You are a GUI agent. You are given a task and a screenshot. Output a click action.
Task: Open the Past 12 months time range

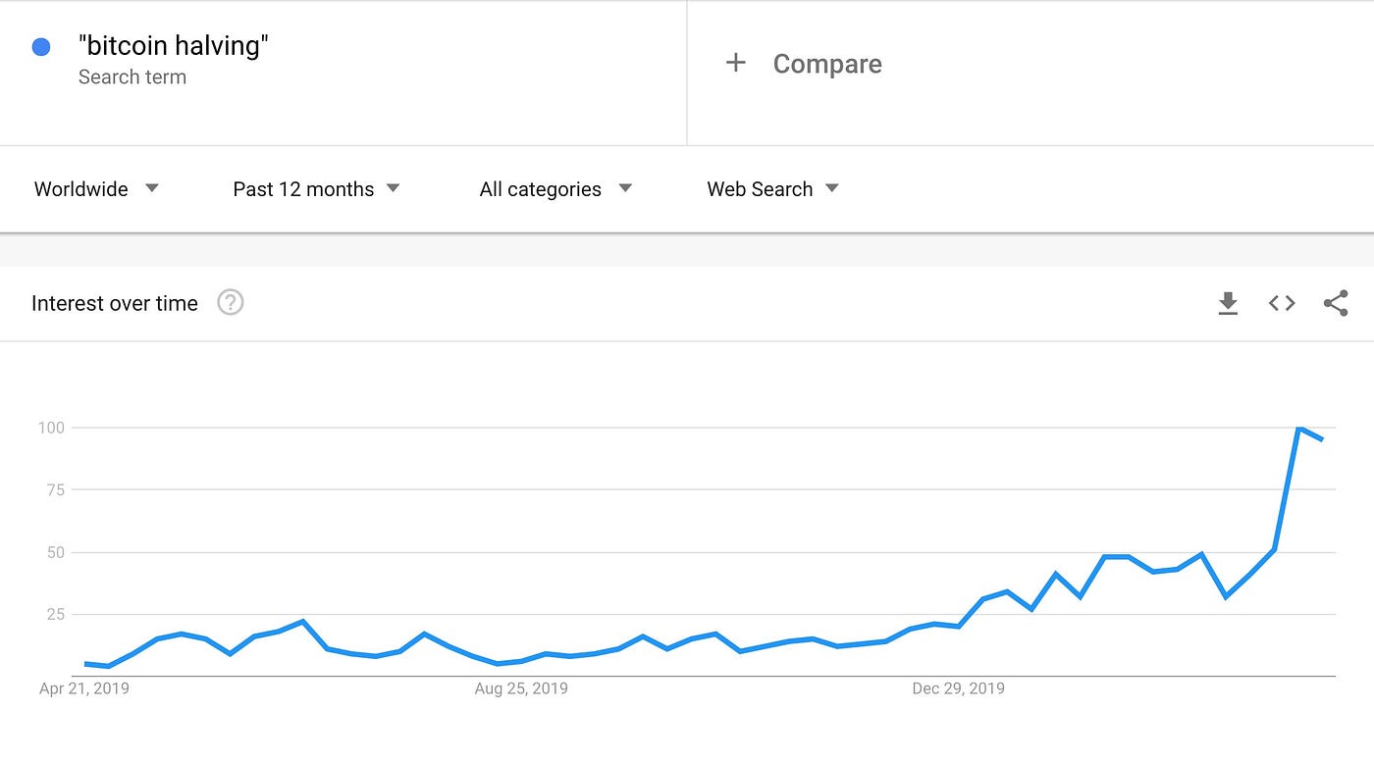316,189
